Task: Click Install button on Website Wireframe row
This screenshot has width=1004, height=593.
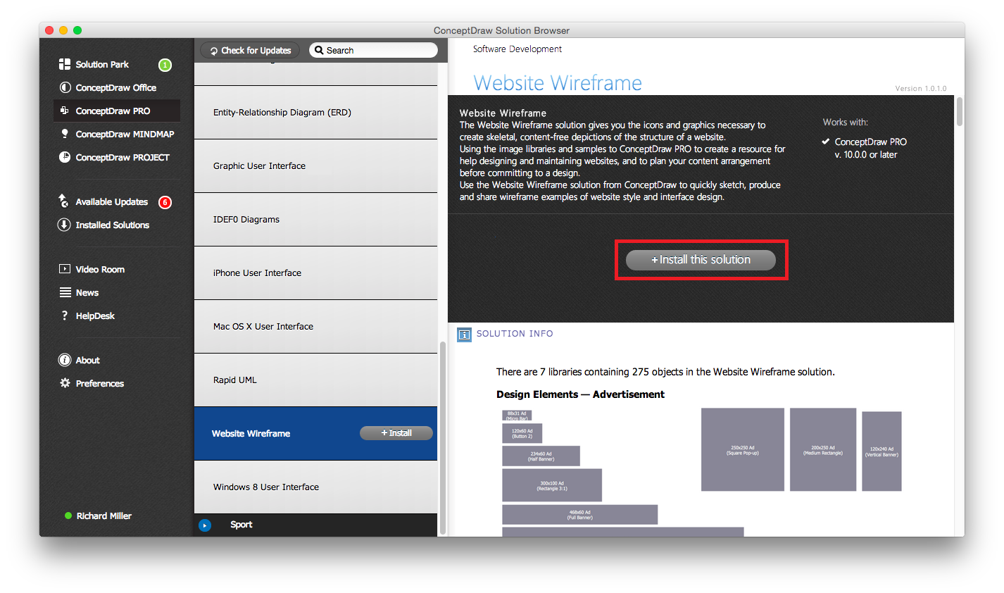Action: [x=396, y=433]
